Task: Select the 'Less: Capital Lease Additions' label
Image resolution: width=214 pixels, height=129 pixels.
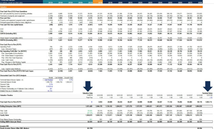Action: pyautogui.click(x=11, y=69)
